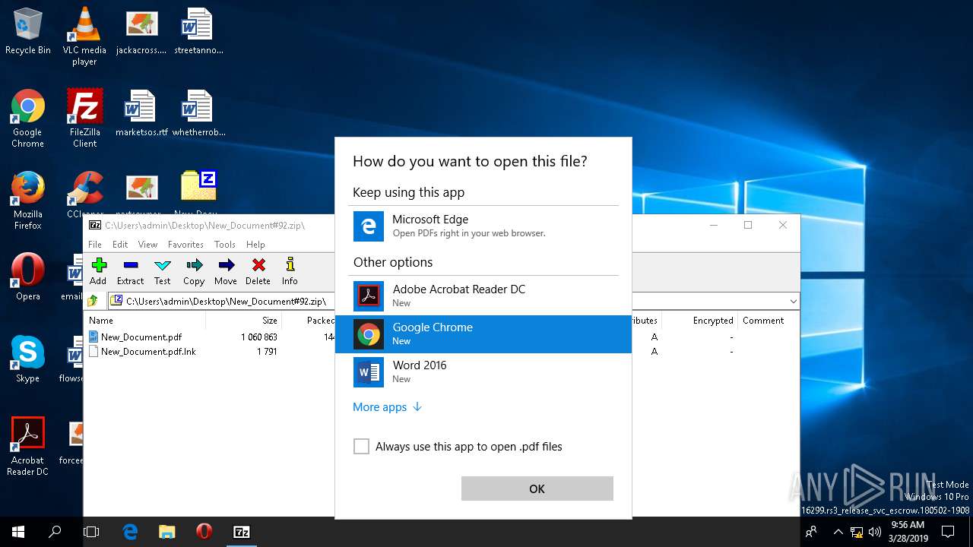Select New_Document.pdf in the archive
Viewport: 973px width, 547px height.
pyautogui.click(x=141, y=337)
